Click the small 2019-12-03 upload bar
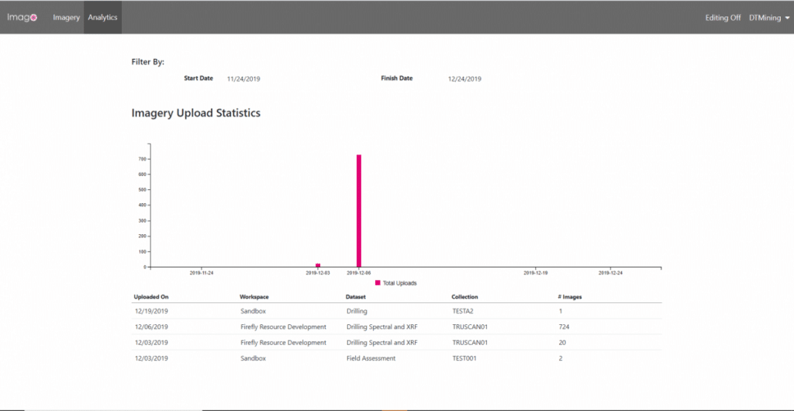 [x=318, y=265]
